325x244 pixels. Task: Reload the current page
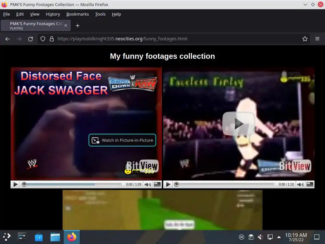(x=30, y=39)
